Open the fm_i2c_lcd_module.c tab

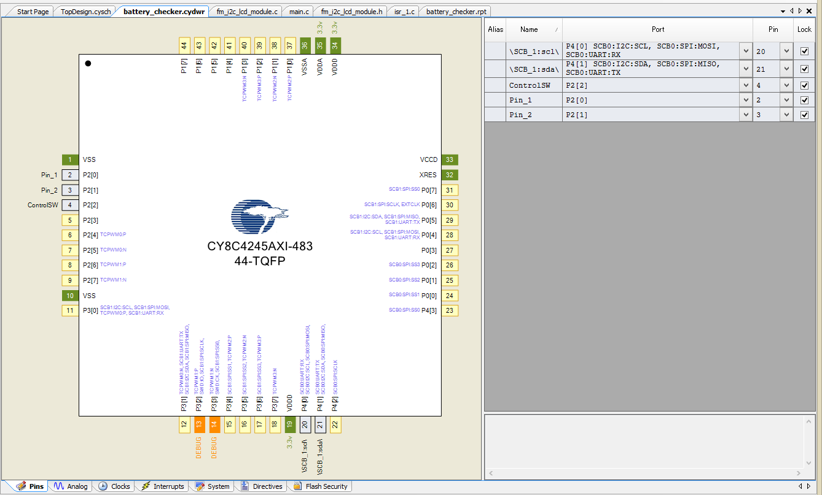[247, 12]
